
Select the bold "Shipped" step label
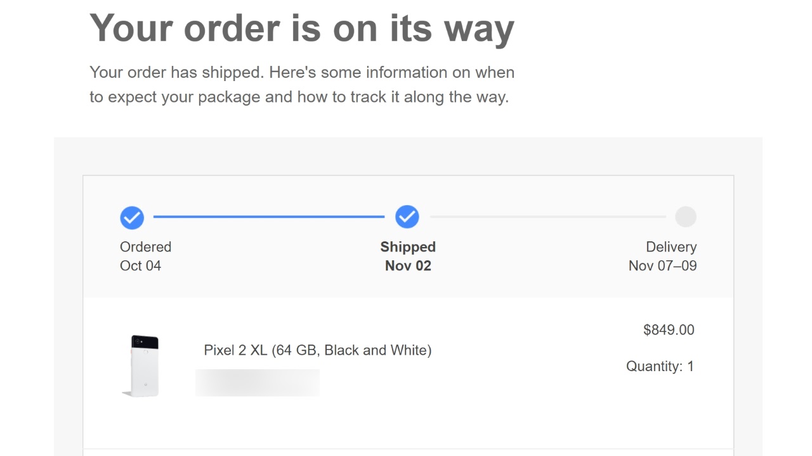[x=408, y=247]
